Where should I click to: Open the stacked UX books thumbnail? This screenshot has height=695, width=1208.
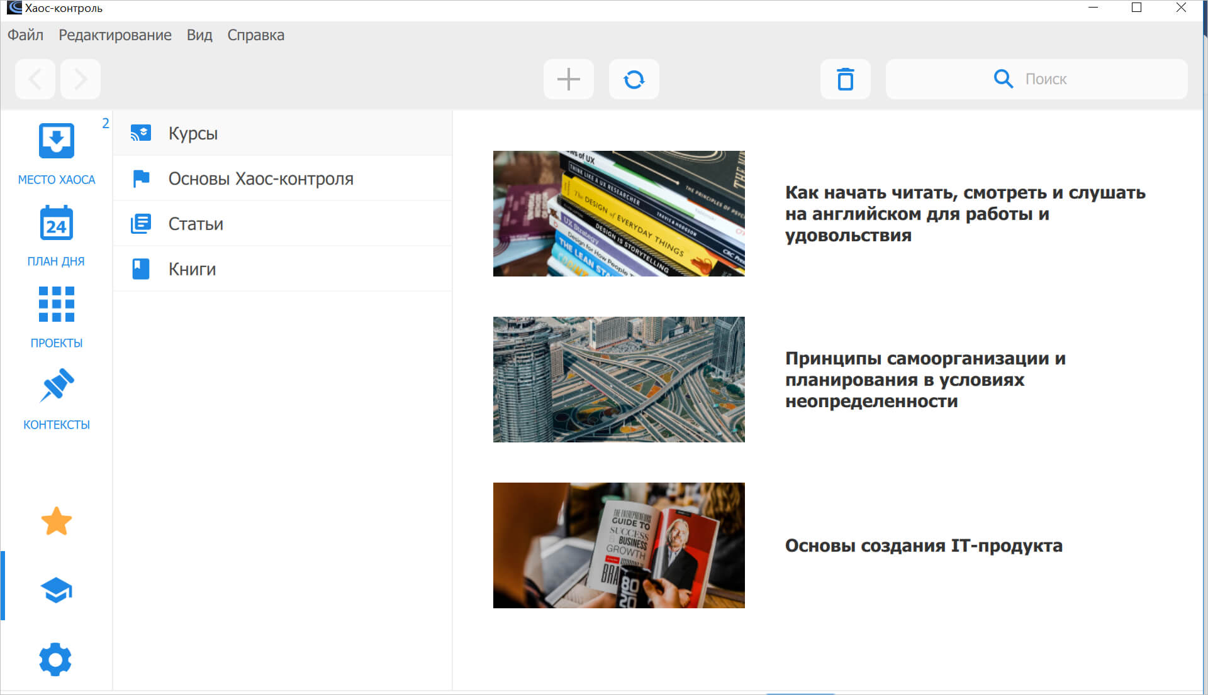pyautogui.click(x=619, y=214)
